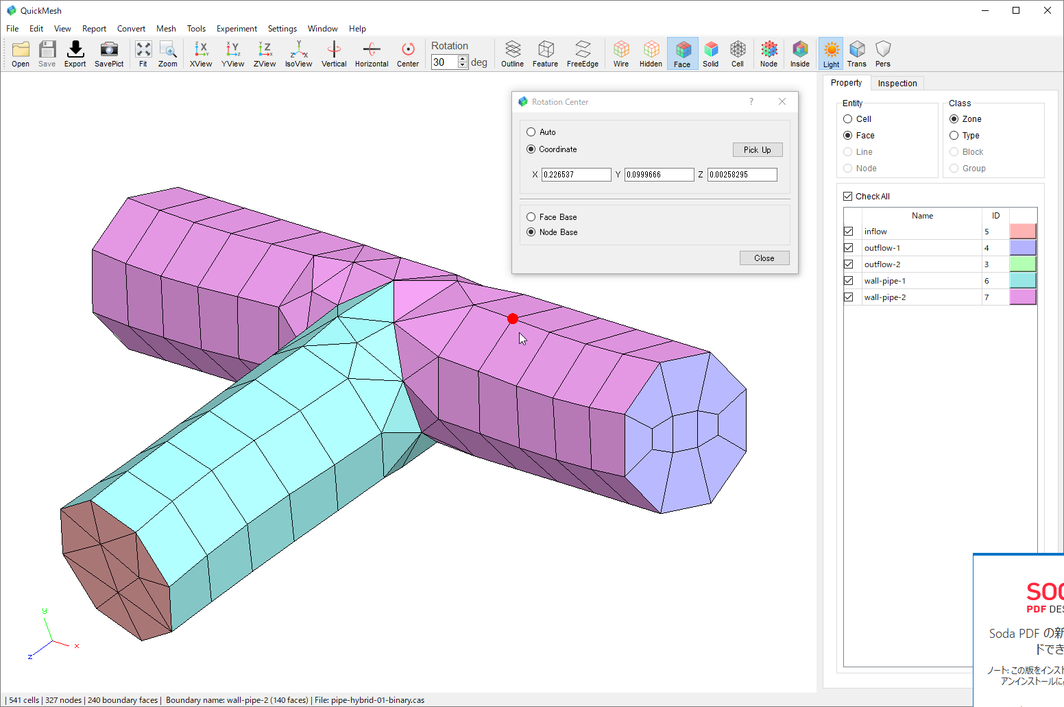Enable Cell display mode

[x=738, y=53]
